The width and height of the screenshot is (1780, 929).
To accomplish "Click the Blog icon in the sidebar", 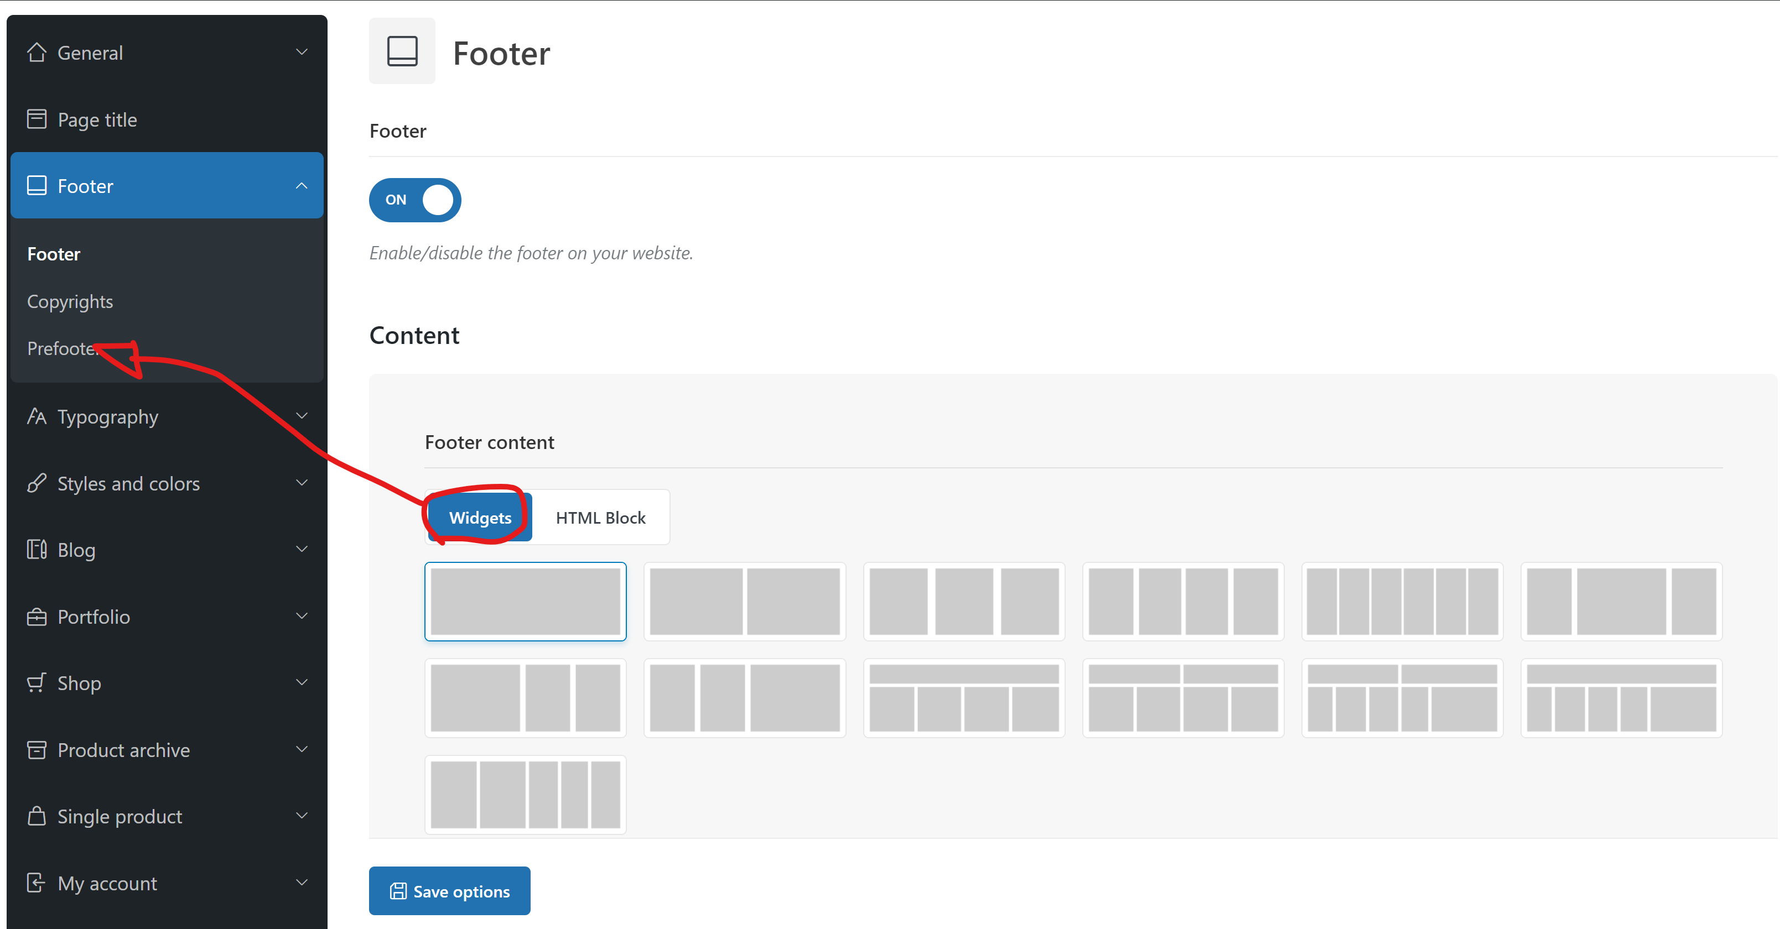I will (x=37, y=550).
